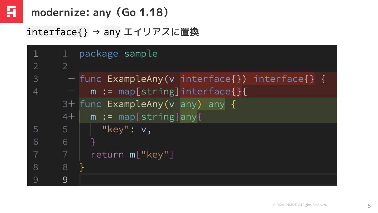Click the arrow between interface{} and any
The image size is (378, 213).
pos(96,32)
